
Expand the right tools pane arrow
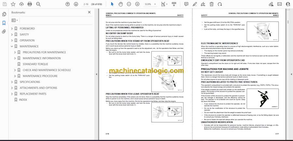coord(291,74)
